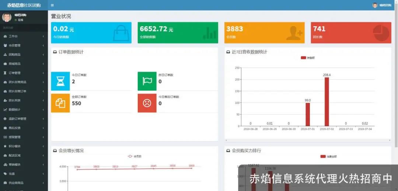Open the user account link at top right
This screenshot has height=191, width=398.
[x=382, y=5]
